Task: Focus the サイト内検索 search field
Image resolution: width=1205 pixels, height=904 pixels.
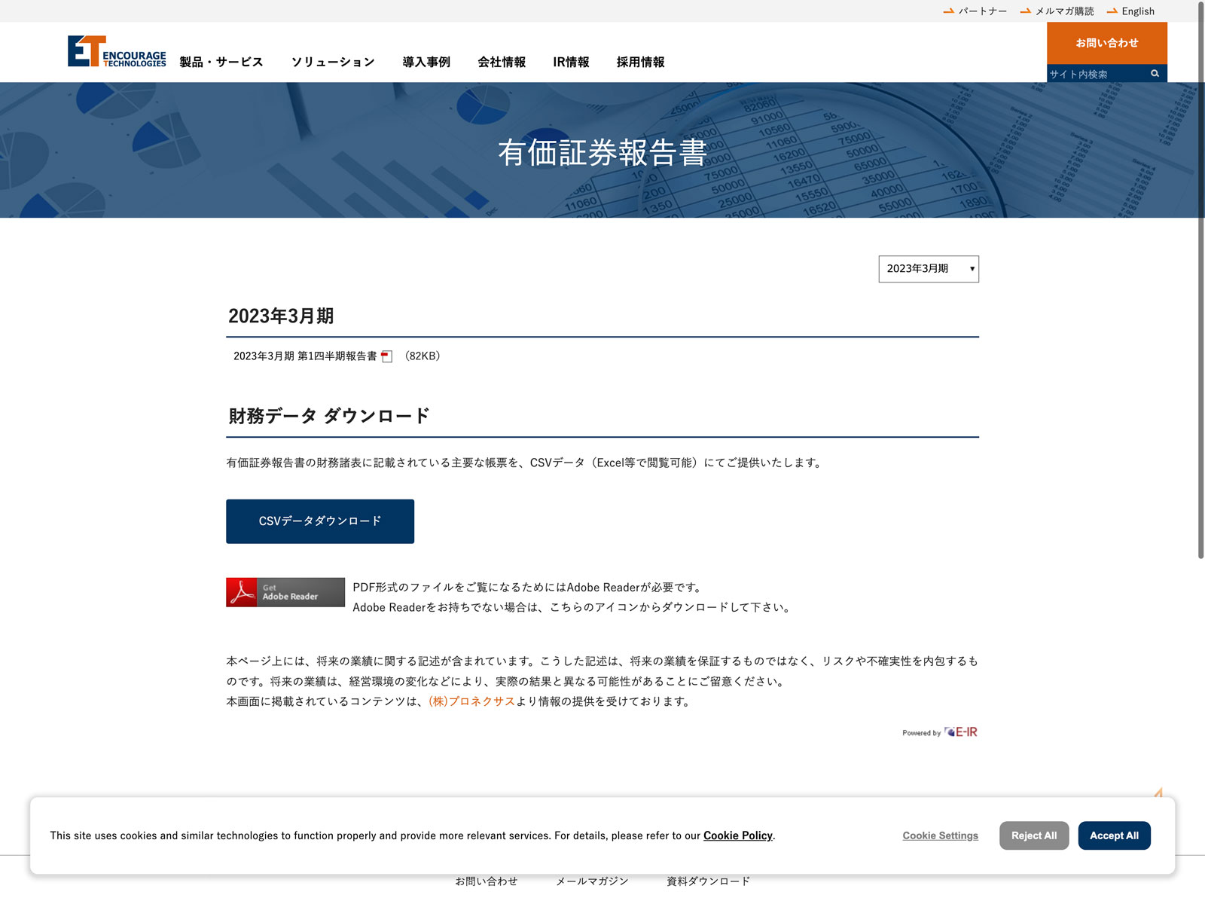Action: pos(1096,74)
